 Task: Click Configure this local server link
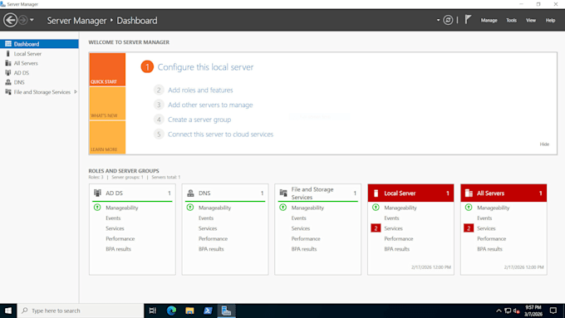(x=205, y=67)
